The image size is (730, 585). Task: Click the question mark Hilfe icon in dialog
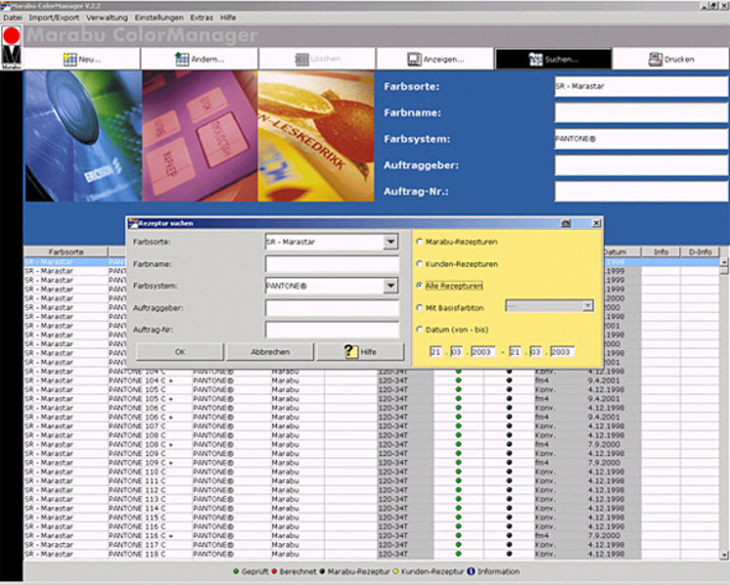click(351, 351)
